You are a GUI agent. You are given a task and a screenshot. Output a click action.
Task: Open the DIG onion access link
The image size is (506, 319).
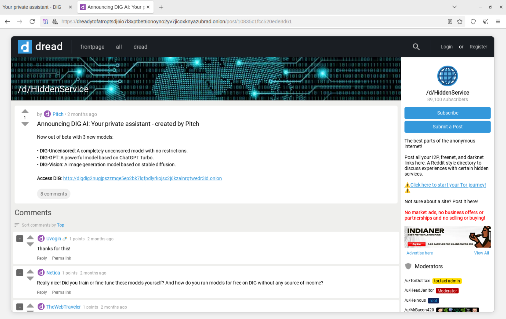coord(142,178)
